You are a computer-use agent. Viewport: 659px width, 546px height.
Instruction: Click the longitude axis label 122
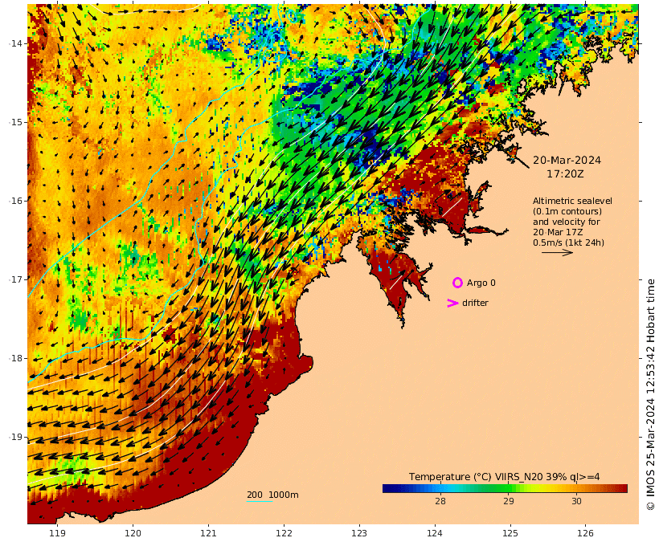coord(284,533)
